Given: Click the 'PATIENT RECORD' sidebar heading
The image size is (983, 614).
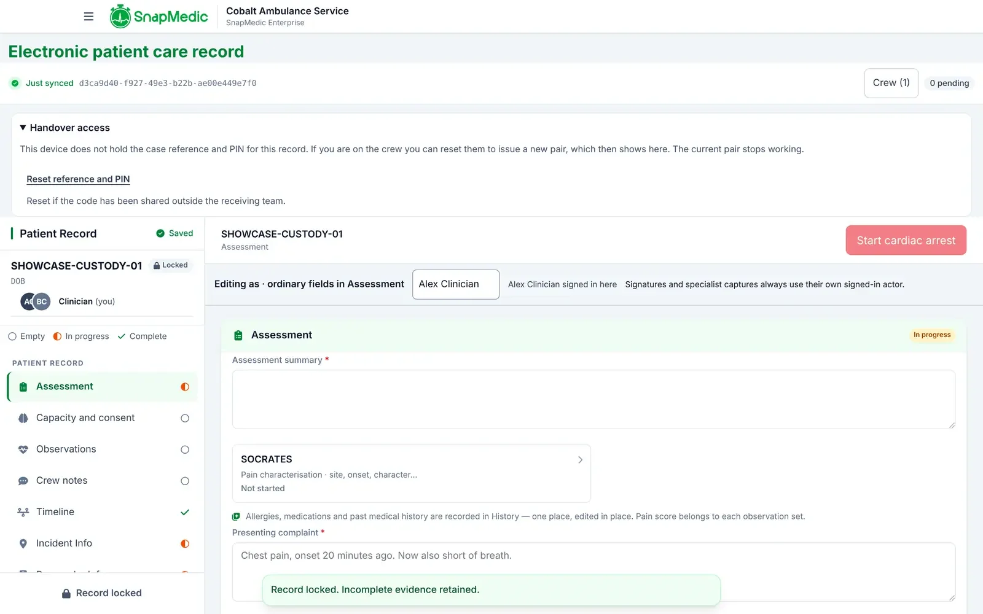Looking at the screenshot, I should pos(48,363).
